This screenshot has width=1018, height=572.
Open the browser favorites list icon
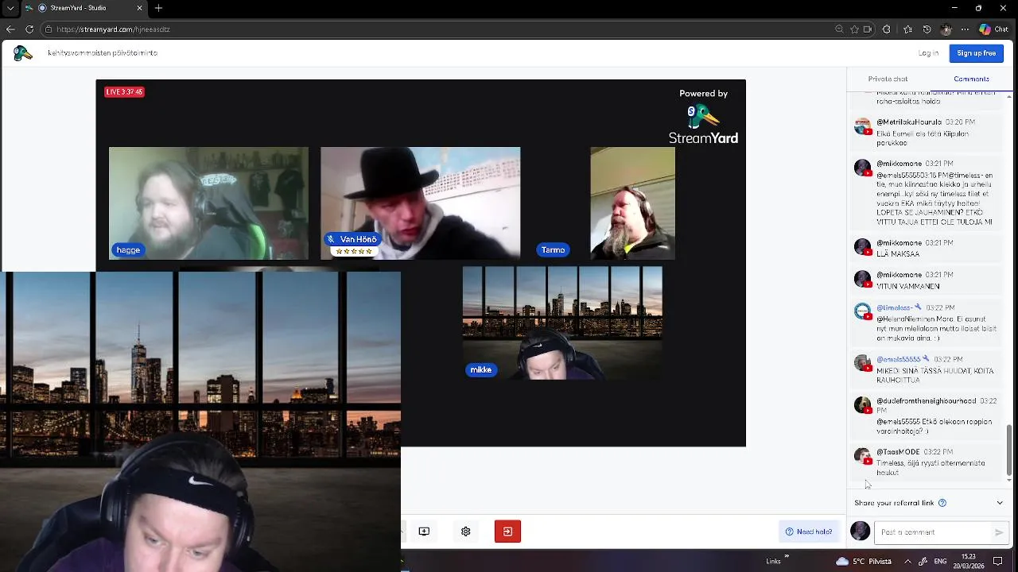(908, 29)
